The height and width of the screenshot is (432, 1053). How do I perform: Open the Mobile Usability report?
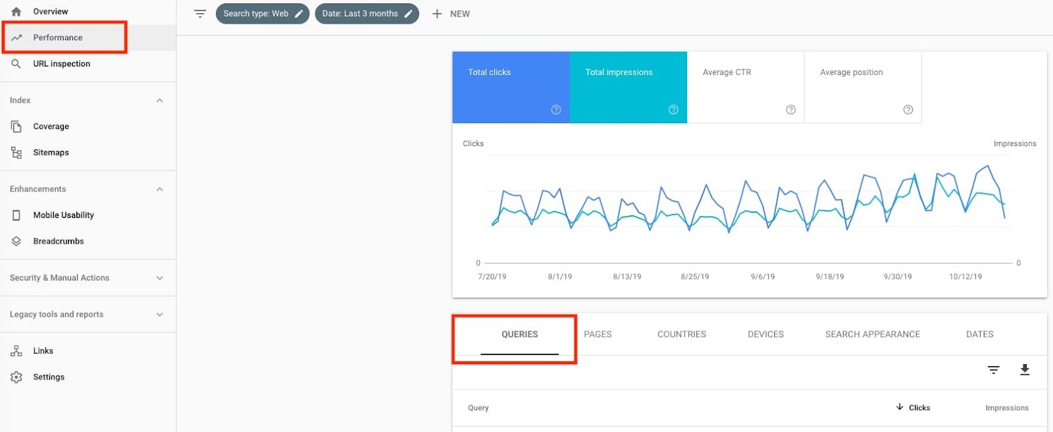click(x=63, y=215)
